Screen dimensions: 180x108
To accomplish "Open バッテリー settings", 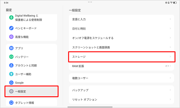I will (x=31, y=57).
